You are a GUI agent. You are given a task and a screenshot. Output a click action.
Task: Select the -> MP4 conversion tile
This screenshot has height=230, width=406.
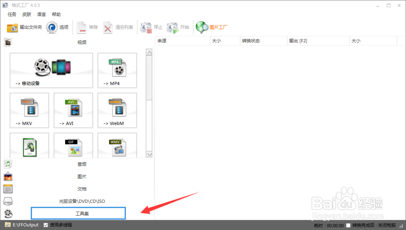[117, 70]
